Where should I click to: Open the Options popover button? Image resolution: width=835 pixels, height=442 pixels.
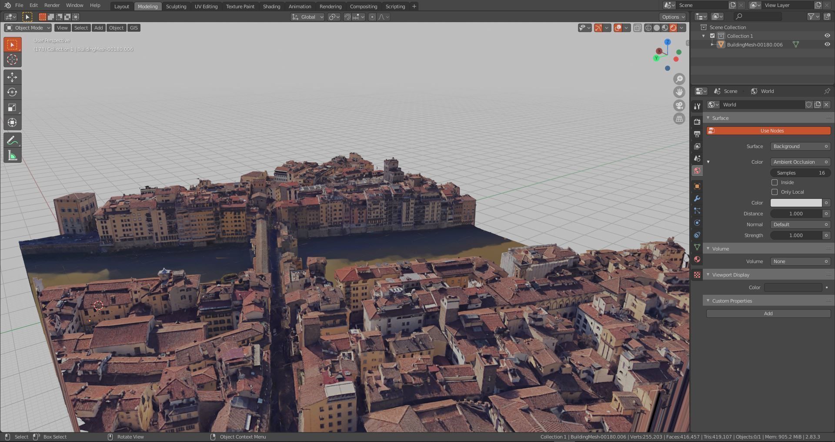click(673, 17)
